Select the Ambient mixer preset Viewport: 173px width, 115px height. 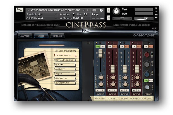[x=65, y=69]
